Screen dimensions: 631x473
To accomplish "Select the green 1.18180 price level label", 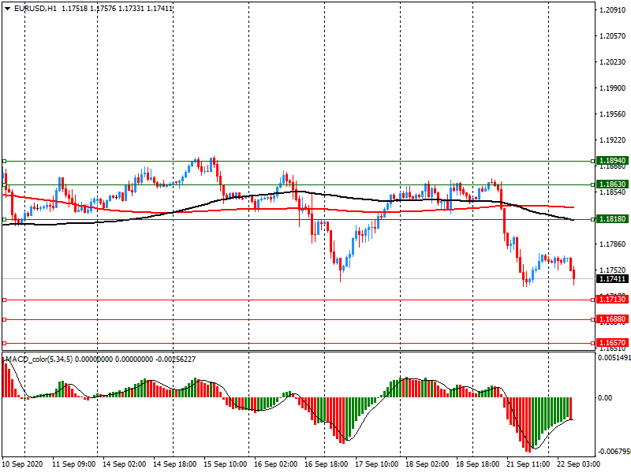I will click(x=612, y=219).
